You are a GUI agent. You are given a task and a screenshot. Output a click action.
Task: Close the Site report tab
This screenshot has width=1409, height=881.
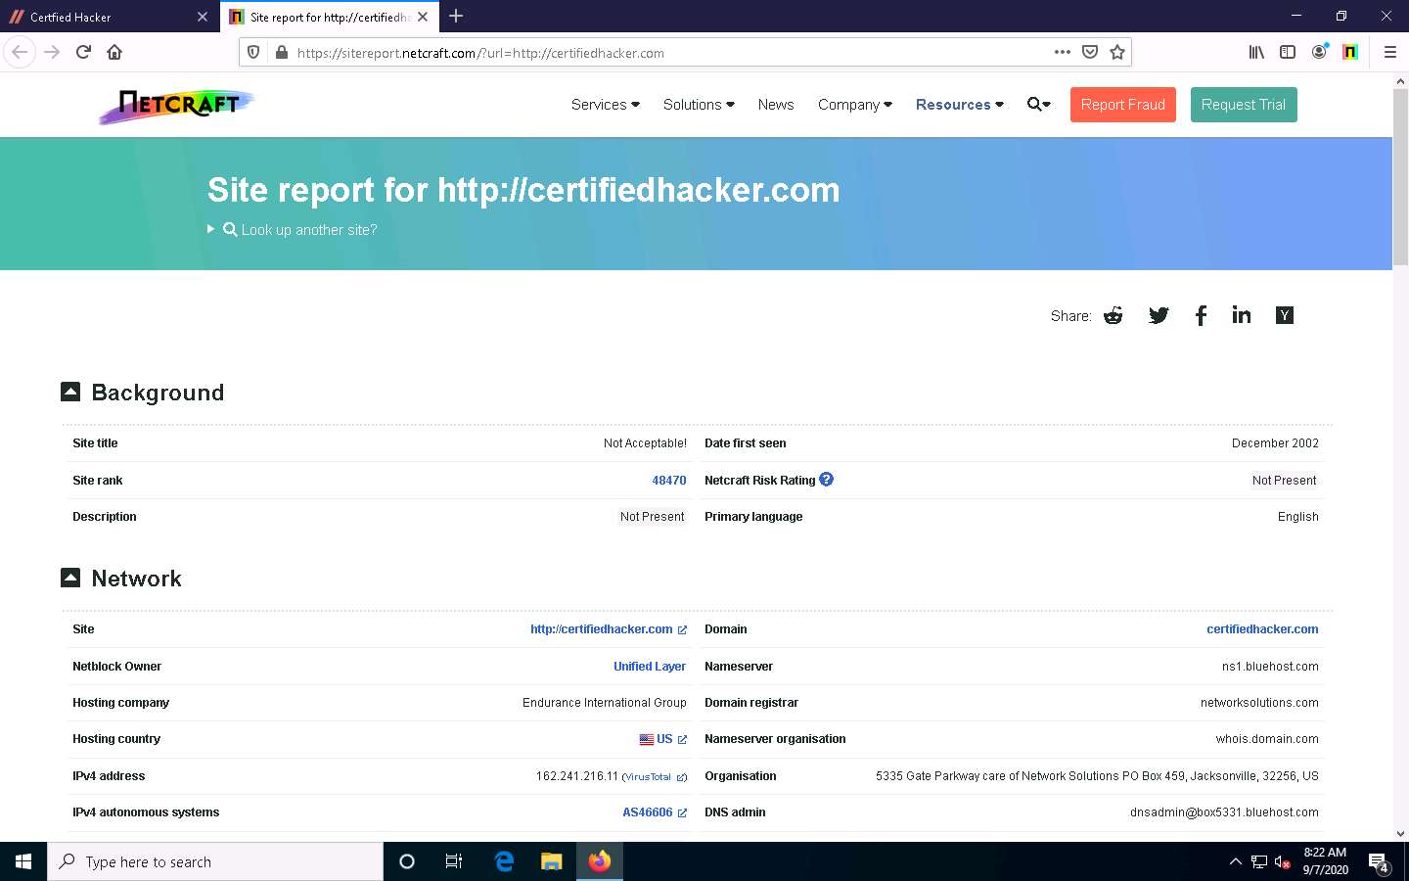(423, 17)
